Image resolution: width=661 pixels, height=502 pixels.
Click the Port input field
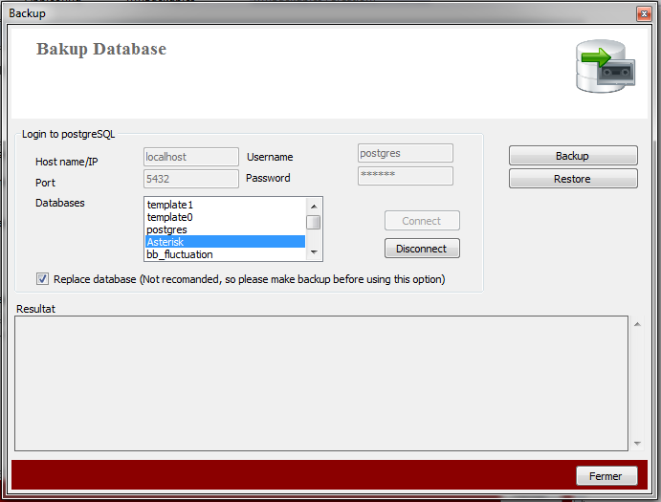click(x=190, y=179)
